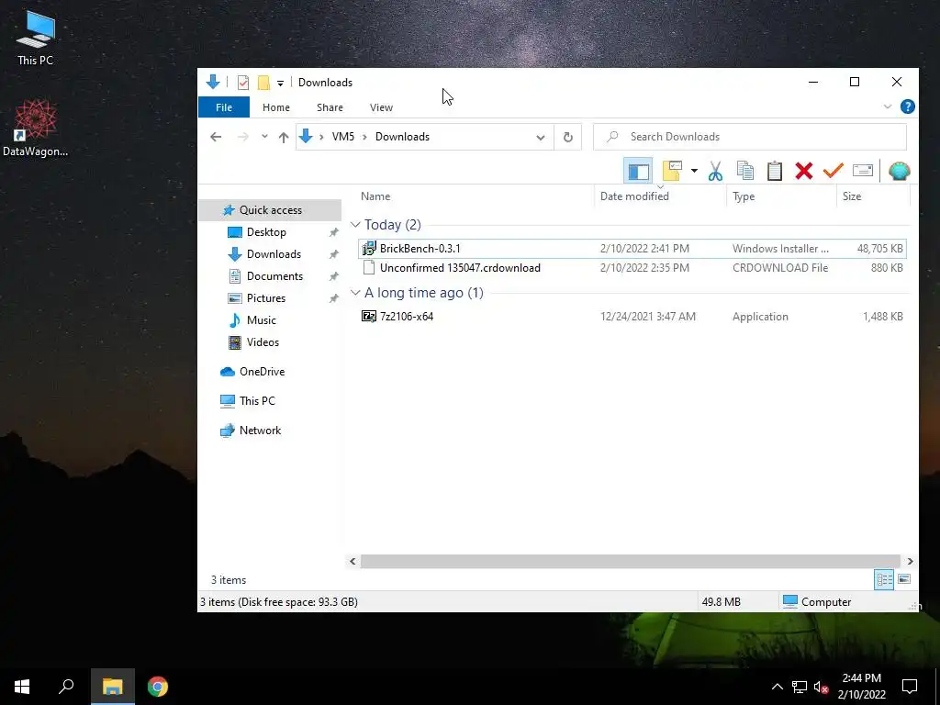940x705 pixels.
Task: Go back with the left arrow
Action: click(x=216, y=137)
